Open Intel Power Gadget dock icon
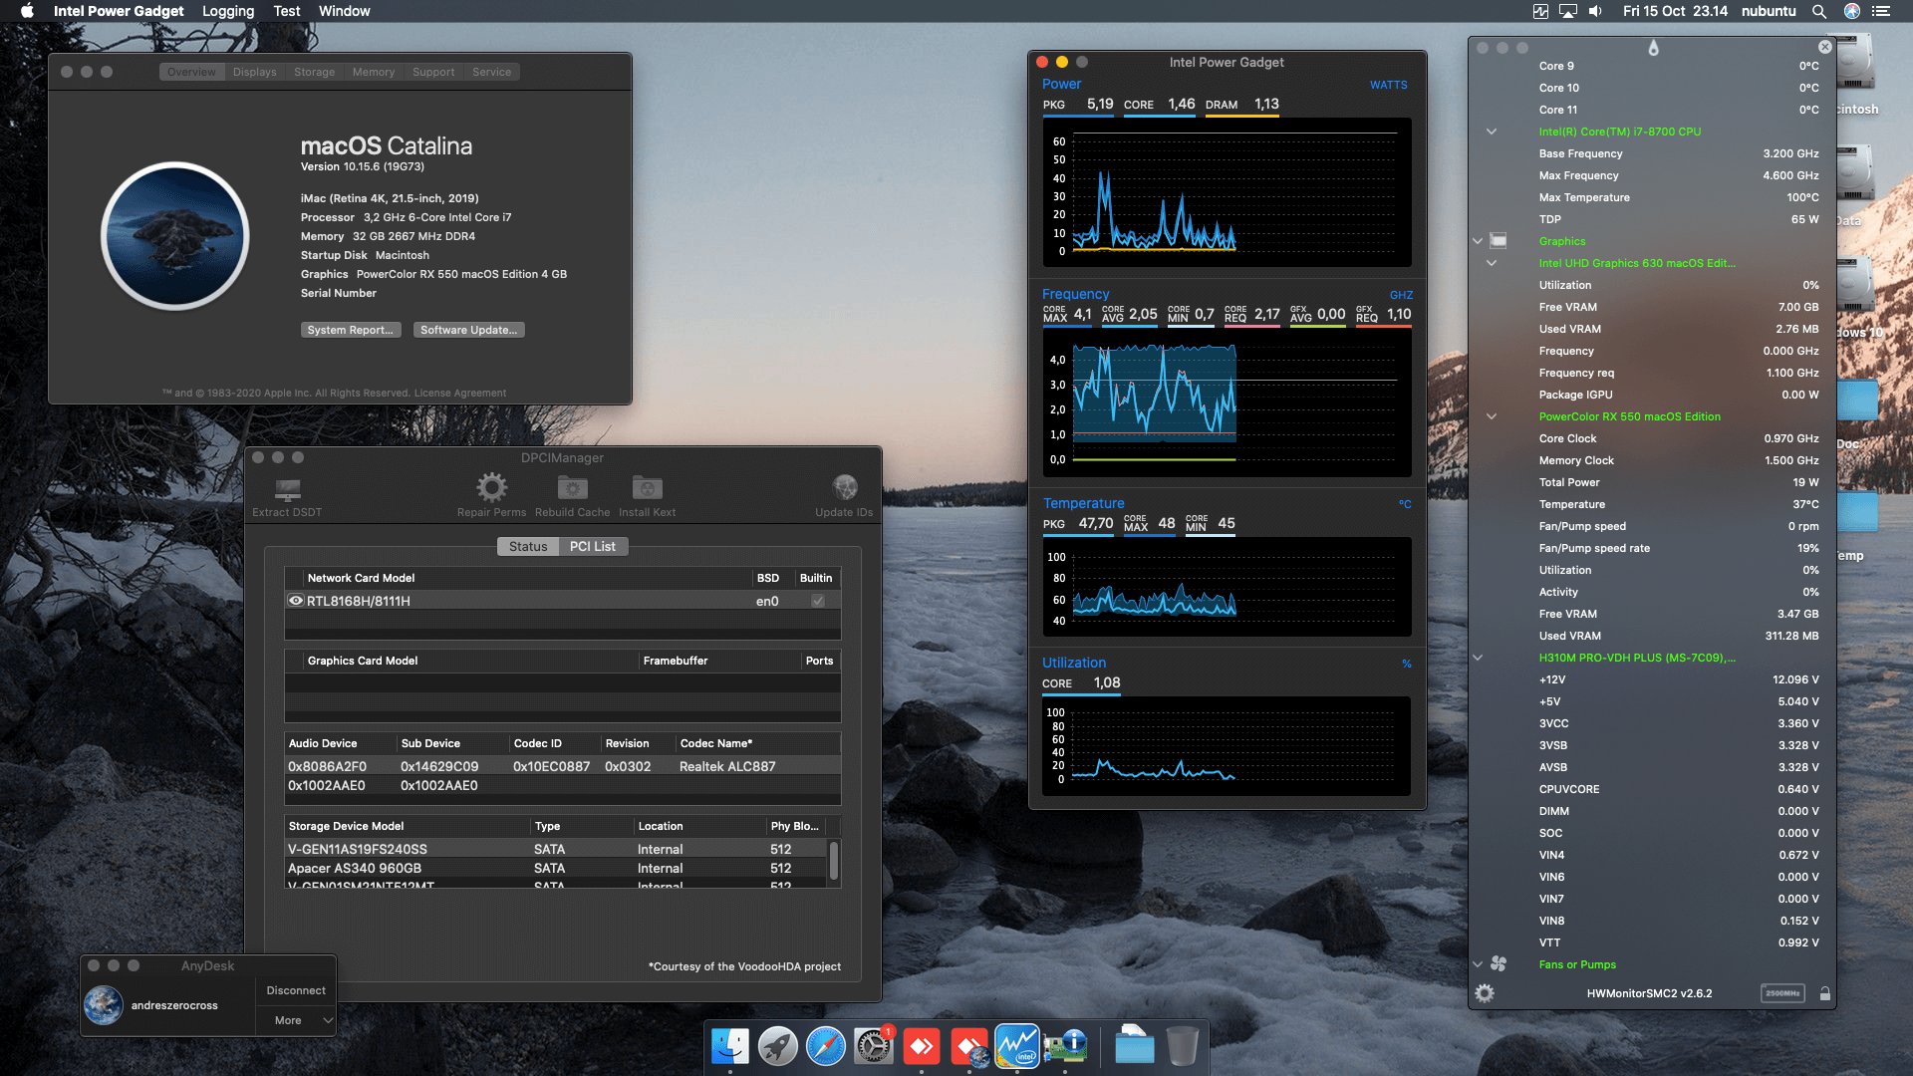Image resolution: width=1913 pixels, height=1076 pixels. click(1017, 1046)
